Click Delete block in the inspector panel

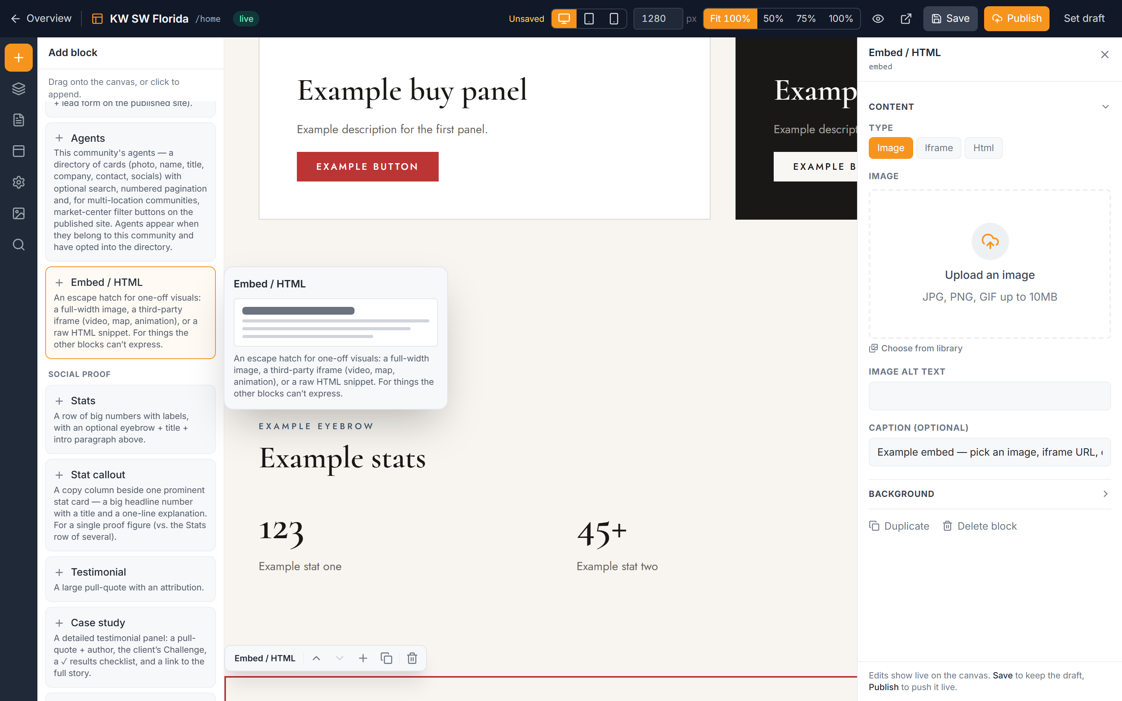pos(980,526)
